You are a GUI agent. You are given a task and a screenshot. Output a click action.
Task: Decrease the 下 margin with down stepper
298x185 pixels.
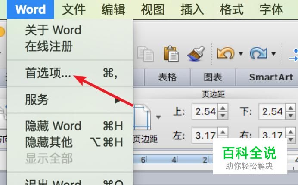(291, 115)
